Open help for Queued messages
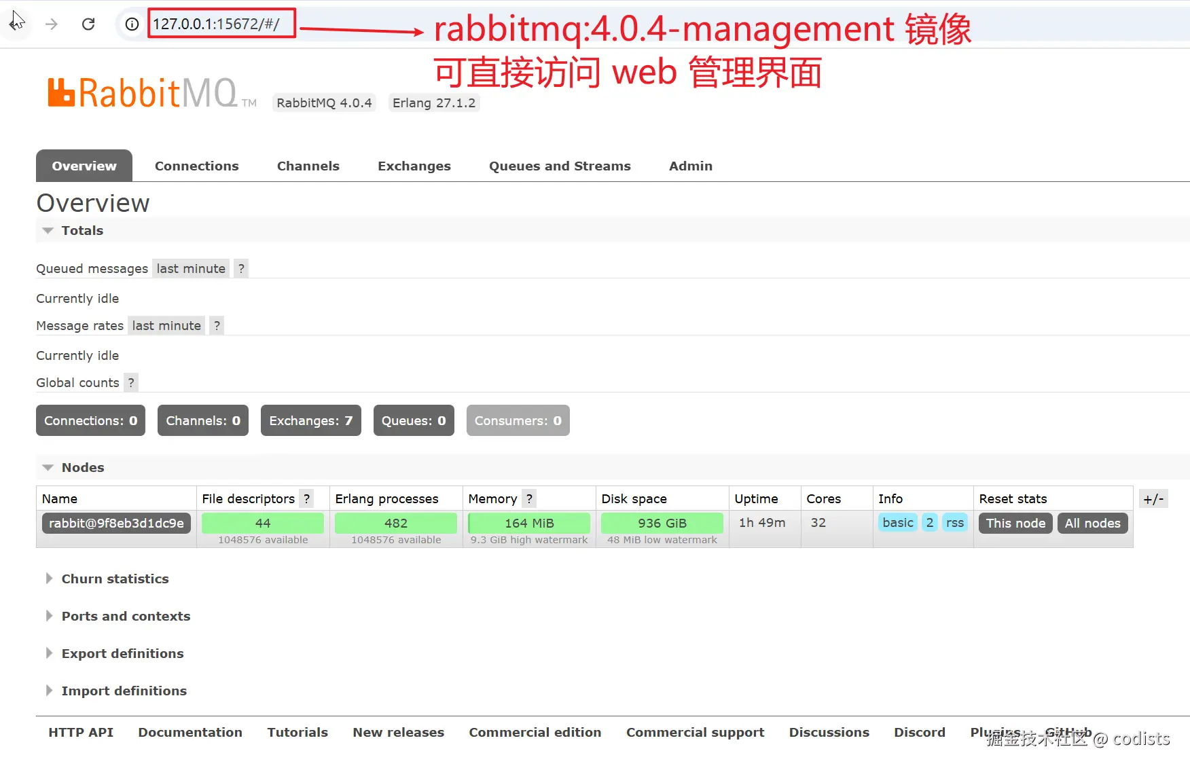 (241, 268)
